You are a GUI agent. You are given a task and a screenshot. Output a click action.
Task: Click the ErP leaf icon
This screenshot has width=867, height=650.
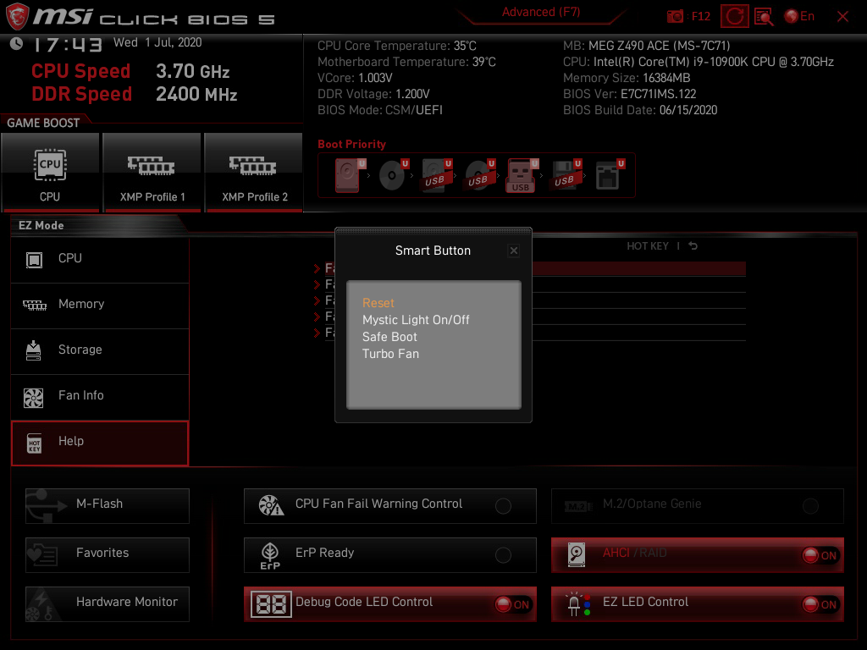tap(270, 555)
